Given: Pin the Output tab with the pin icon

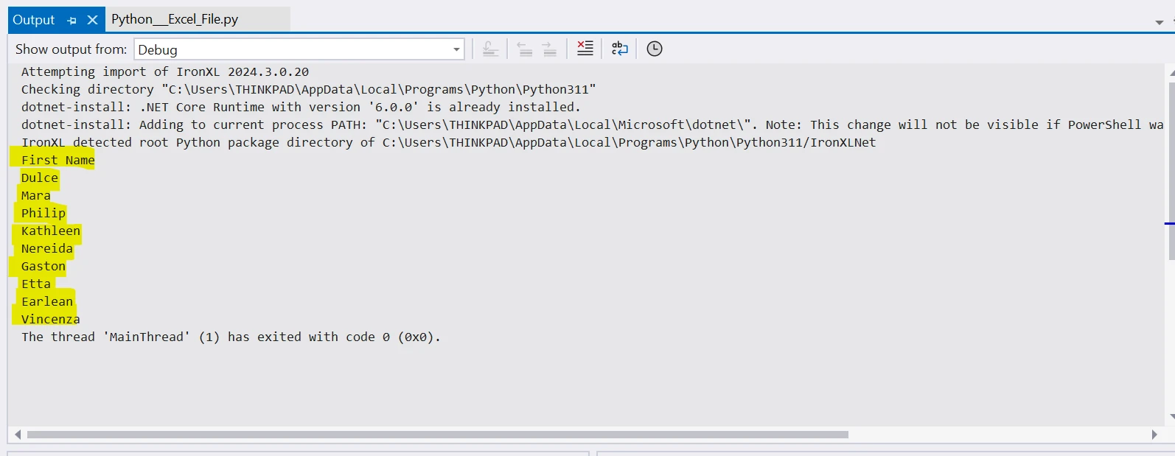Looking at the screenshot, I should pyautogui.click(x=72, y=21).
